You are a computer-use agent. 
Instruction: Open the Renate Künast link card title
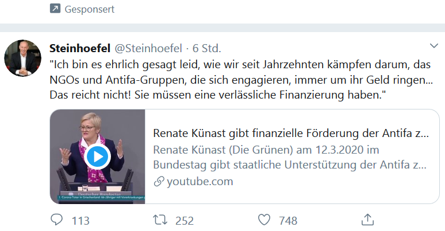coord(291,134)
